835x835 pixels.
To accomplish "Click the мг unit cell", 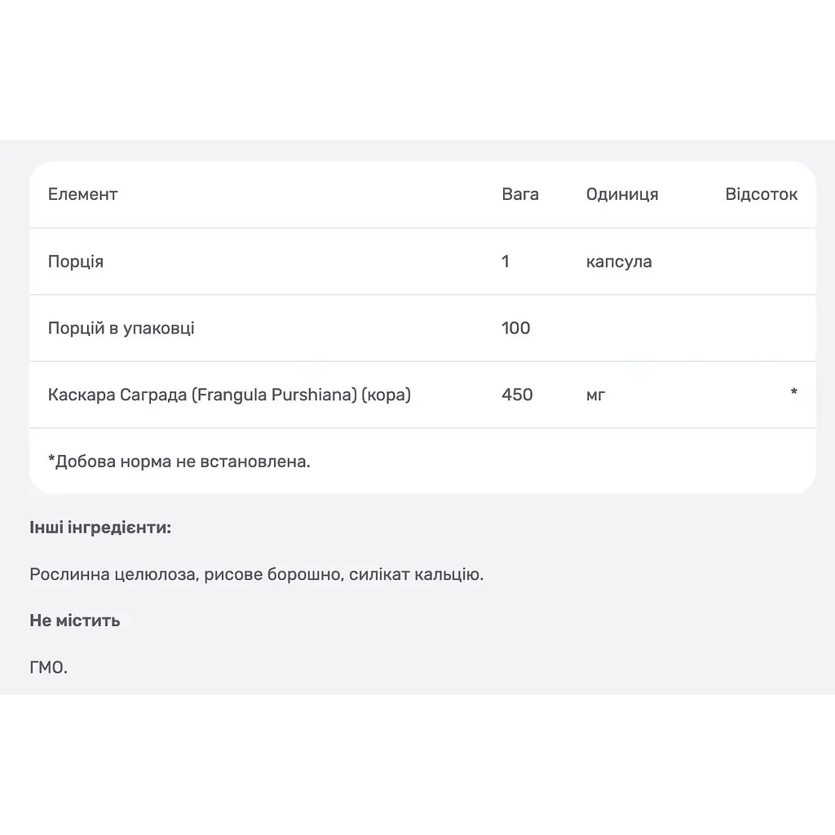I will click(x=595, y=395).
